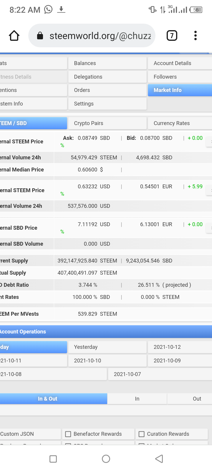Tap the 407,400,491.097 STEEM virtual supply
Image resolution: width=212 pixels, height=473 pixels.
click(x=87, y=273)
